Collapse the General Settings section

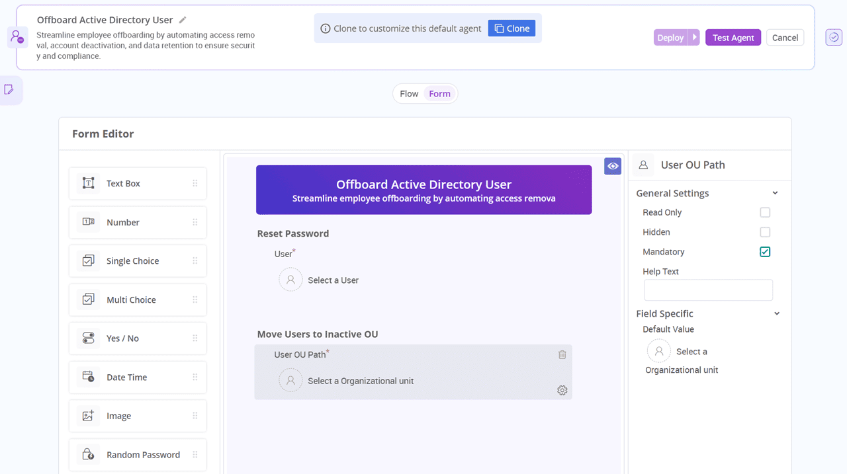click(776, 193)
